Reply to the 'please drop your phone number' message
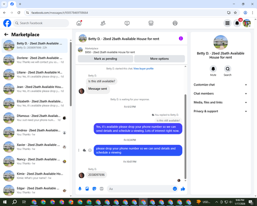The width and height of the screenshot is (257, 206). (x=84, y=150)
